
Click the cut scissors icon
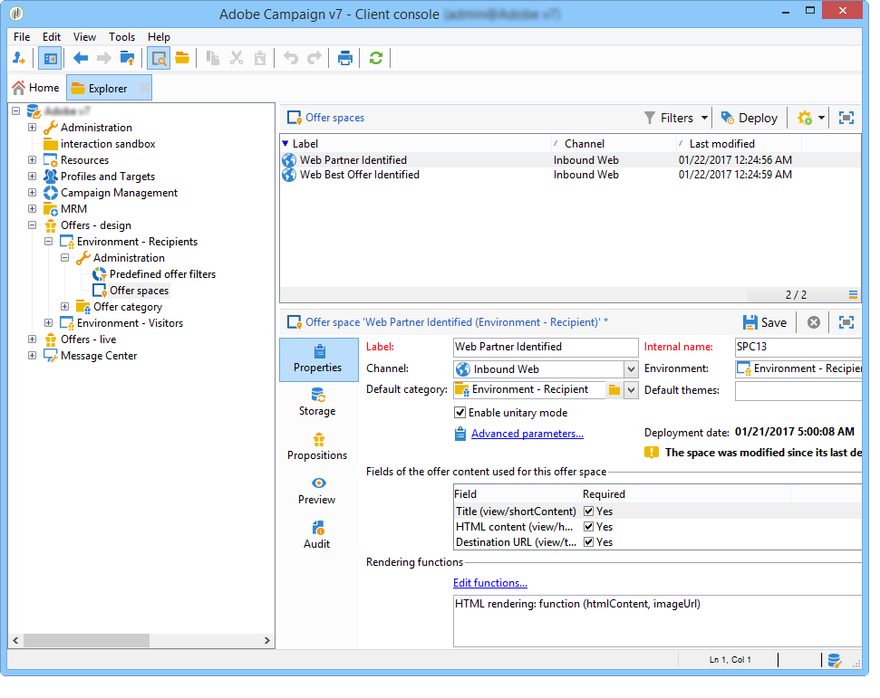coord(237,58)
